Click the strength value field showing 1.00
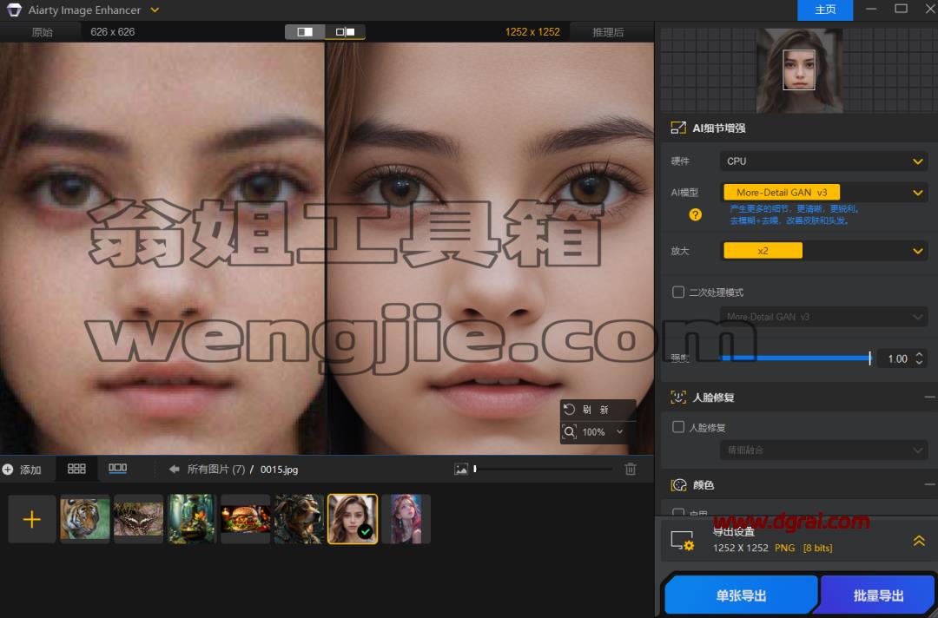 pos(896,358)
